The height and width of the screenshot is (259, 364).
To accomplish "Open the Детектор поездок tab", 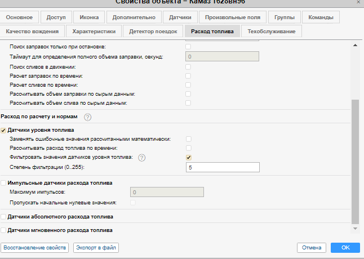I will pyautogui.click(x=153, y=32).
